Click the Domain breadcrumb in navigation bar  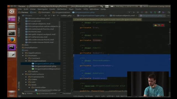(44, 12)
